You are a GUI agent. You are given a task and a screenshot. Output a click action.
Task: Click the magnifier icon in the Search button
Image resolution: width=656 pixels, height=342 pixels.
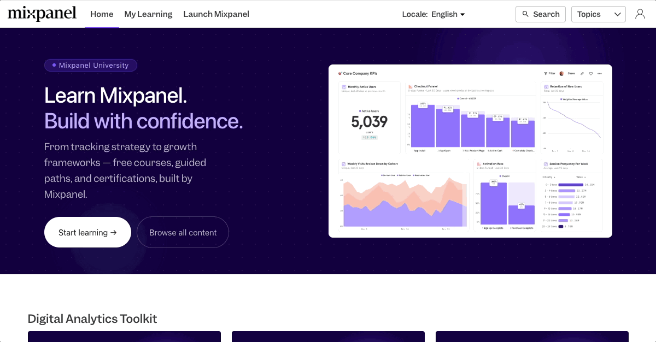tap(526, 14)
